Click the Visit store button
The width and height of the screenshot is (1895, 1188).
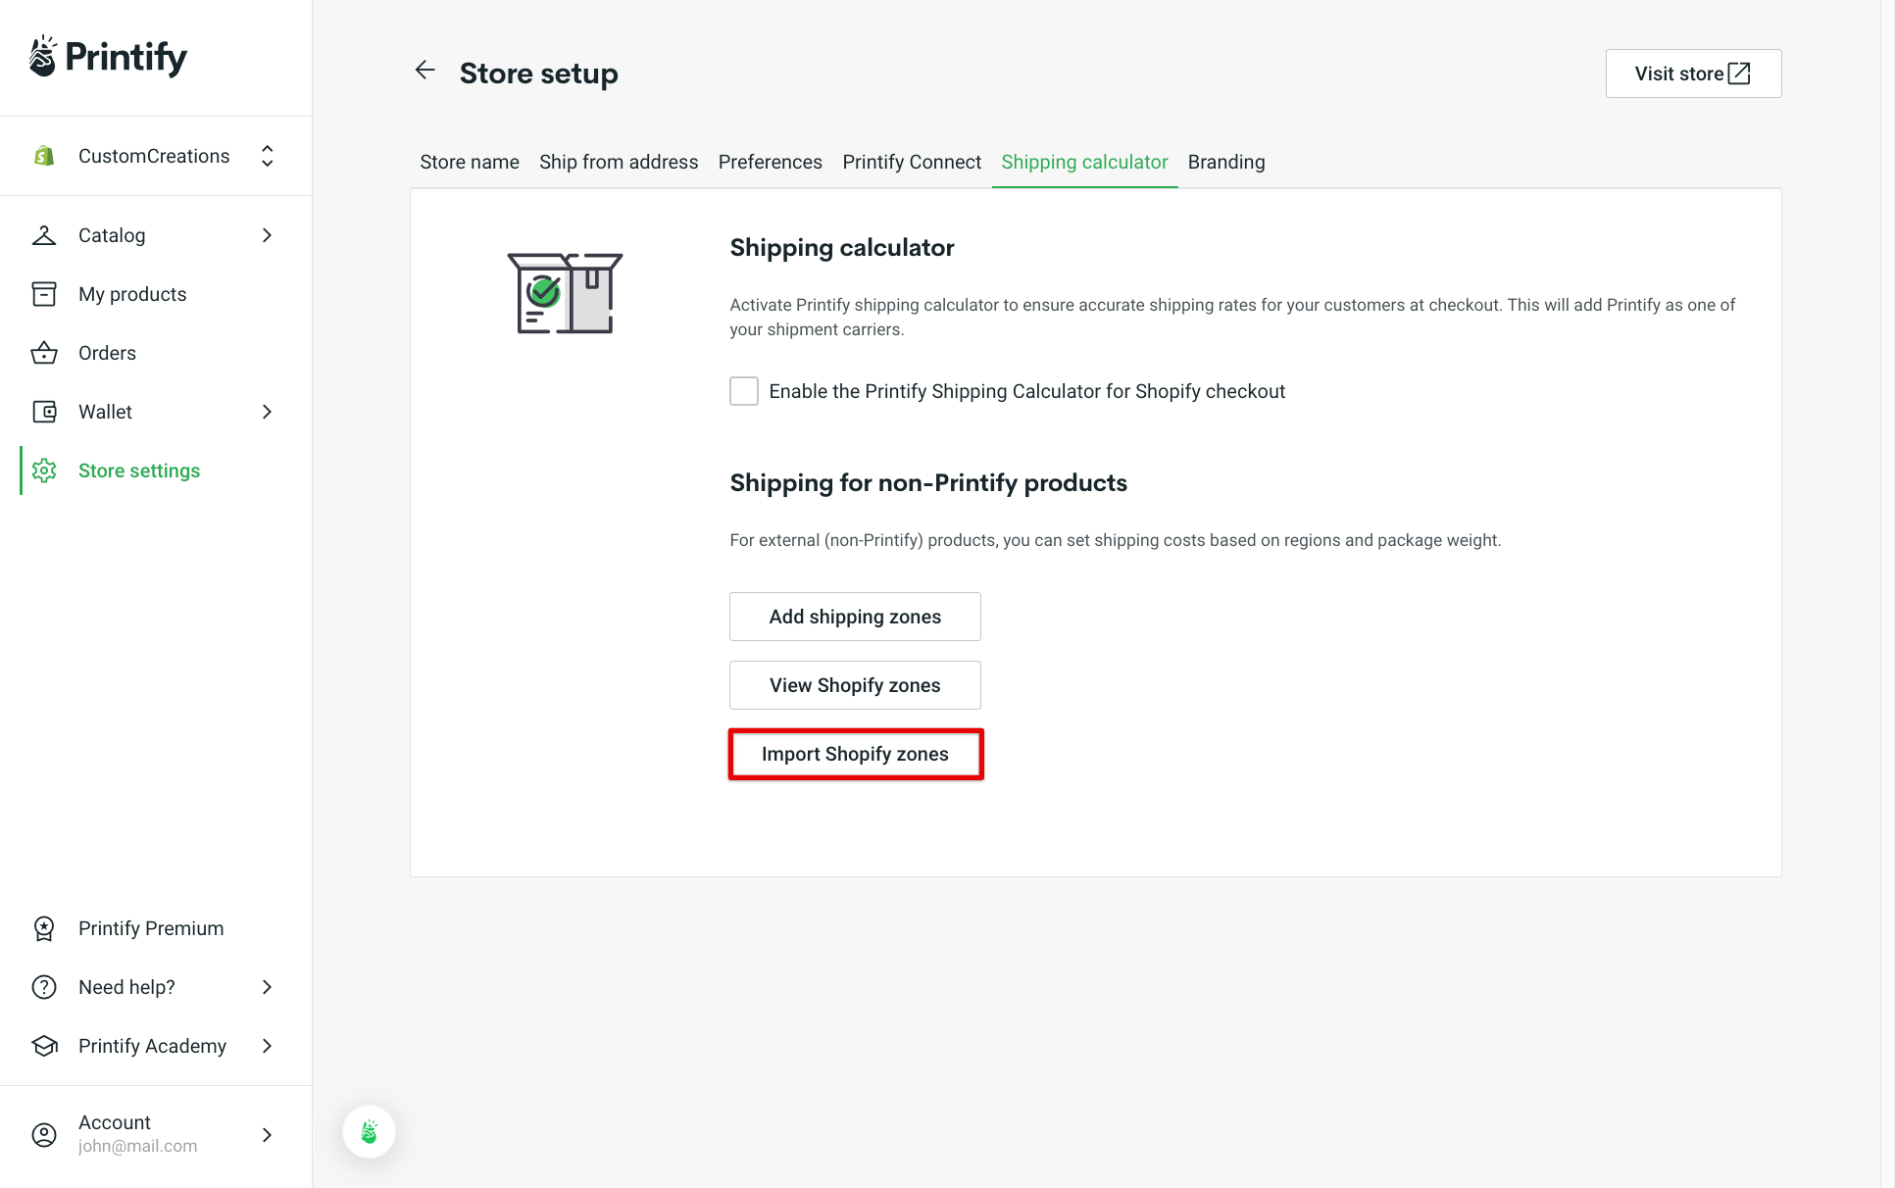point(1693,74)
